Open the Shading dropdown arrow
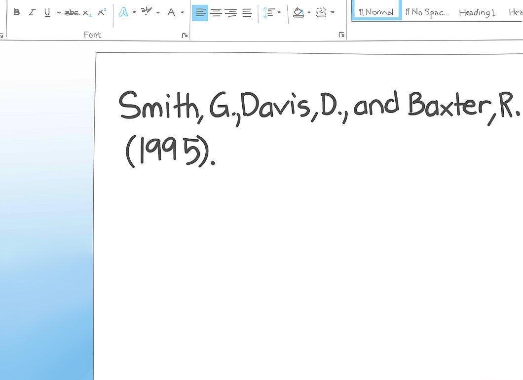This screenshot has width=523, height=380. [309, 12]
